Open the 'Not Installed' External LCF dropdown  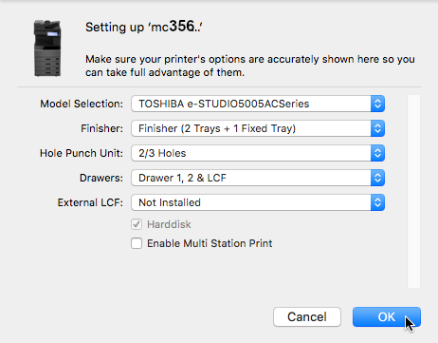tap(258, 202)
